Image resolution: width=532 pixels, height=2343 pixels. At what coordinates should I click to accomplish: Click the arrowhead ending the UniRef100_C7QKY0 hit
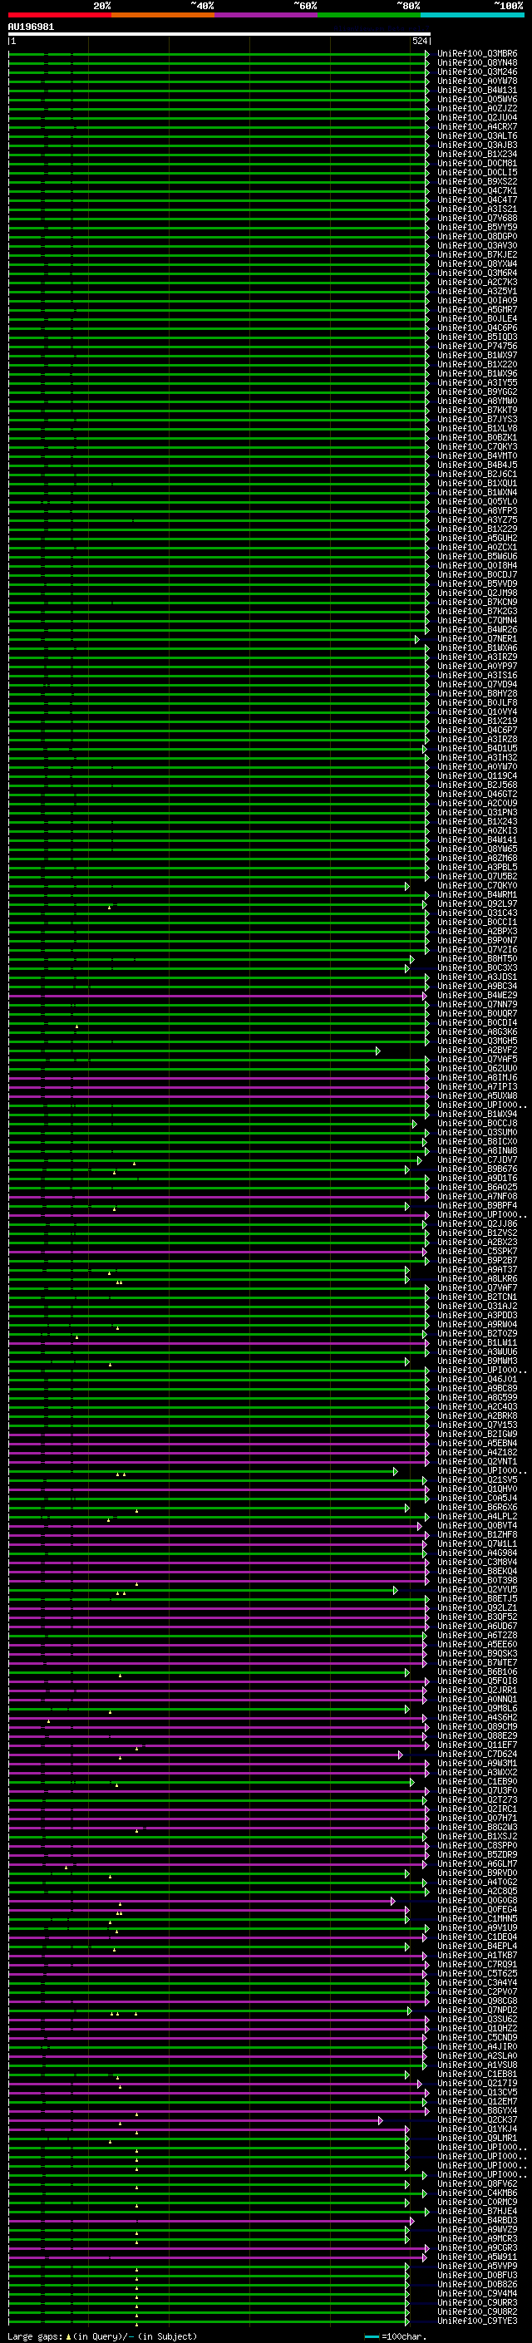click(x=407, y=886)
